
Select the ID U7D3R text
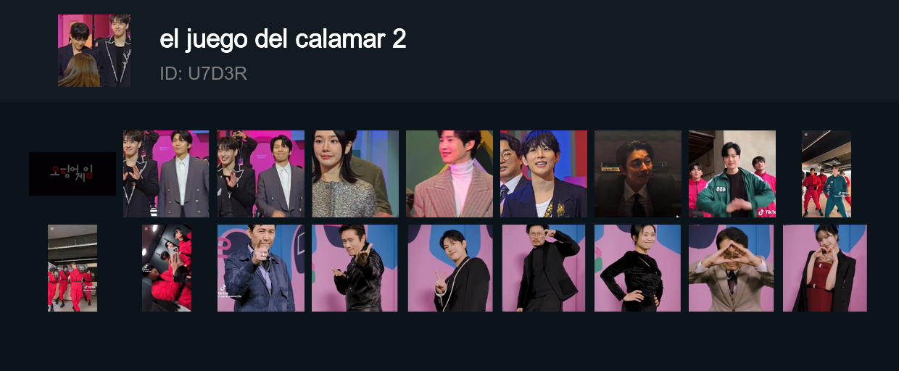click(204, 74)
